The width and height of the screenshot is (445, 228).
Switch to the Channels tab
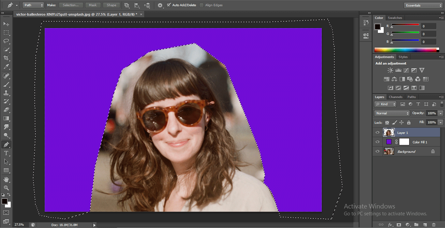coord(395,97)
